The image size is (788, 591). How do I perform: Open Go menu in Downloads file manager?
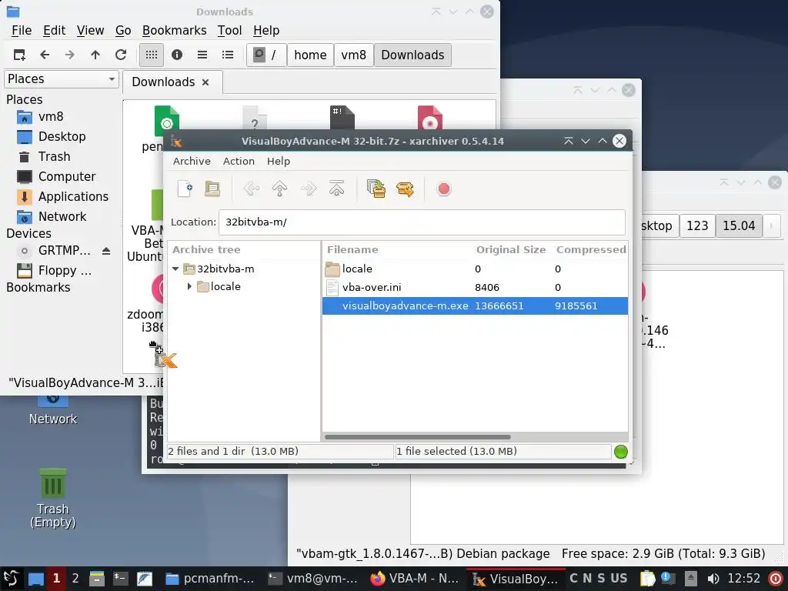coord(123,31)
